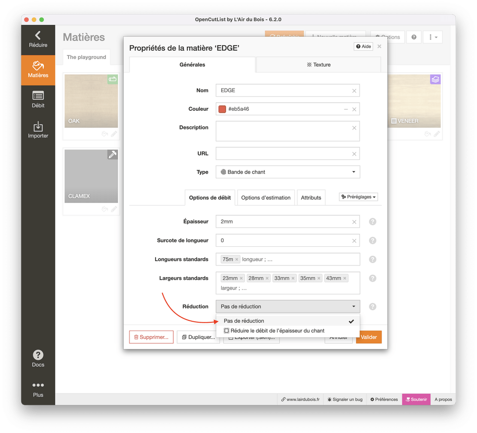Click the Aide help button
This screenshot has height=433, width=477.
click(363, 47)
